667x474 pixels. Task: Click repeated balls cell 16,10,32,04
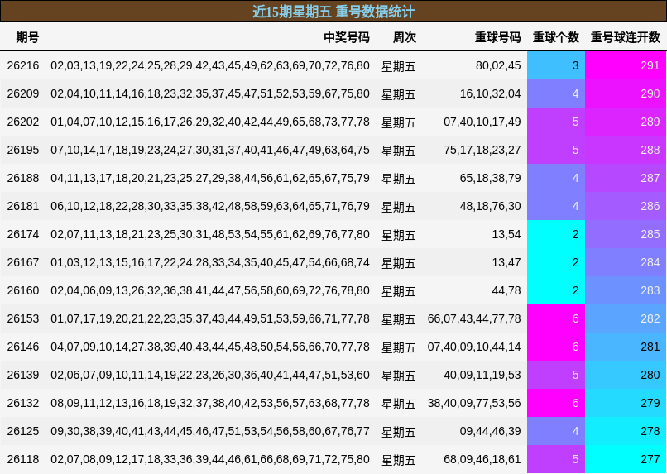tap(490, 93)
